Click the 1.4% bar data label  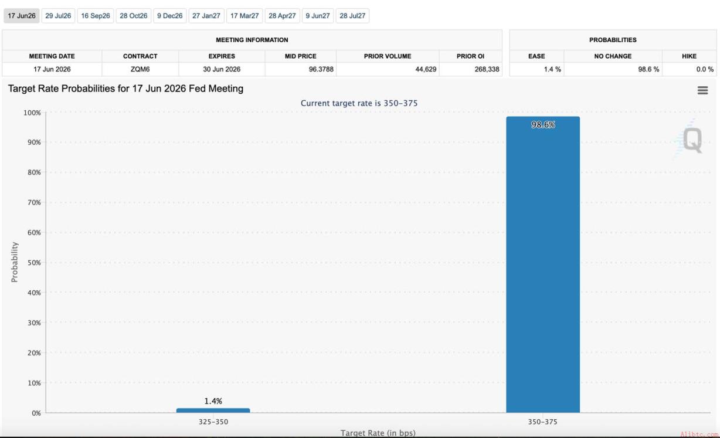click(213, 401)
